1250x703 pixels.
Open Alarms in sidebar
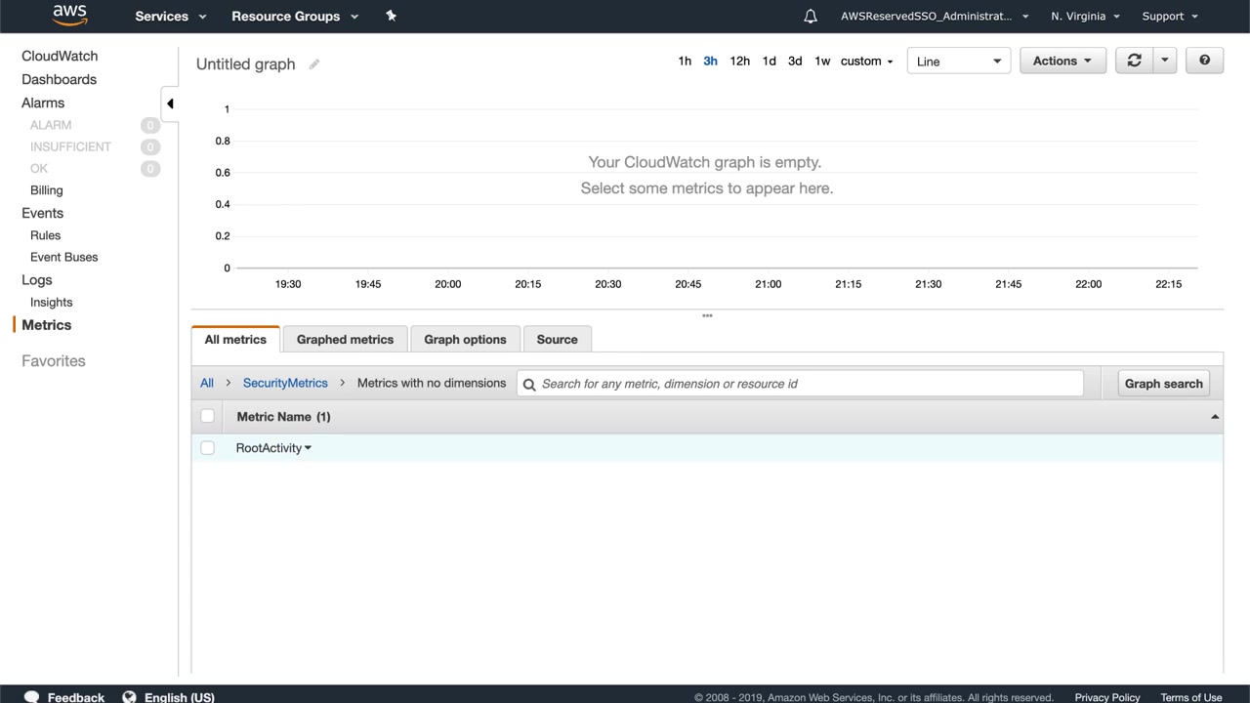(43, 103)
